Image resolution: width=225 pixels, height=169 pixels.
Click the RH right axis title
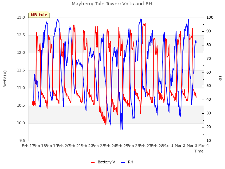[220, 79]
